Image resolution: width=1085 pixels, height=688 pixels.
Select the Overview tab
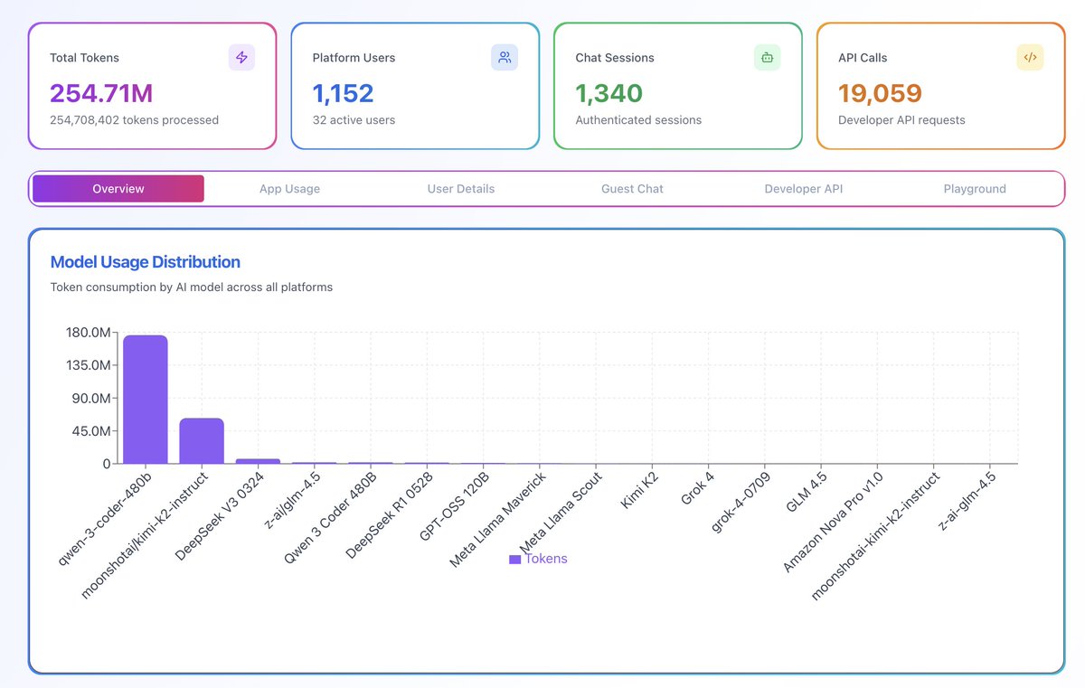point(118,188)
